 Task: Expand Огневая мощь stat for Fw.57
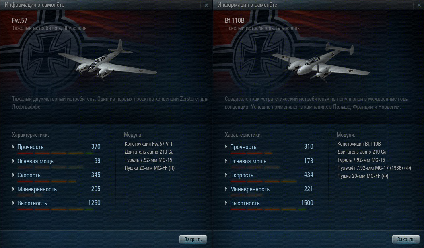click(13, 161)
